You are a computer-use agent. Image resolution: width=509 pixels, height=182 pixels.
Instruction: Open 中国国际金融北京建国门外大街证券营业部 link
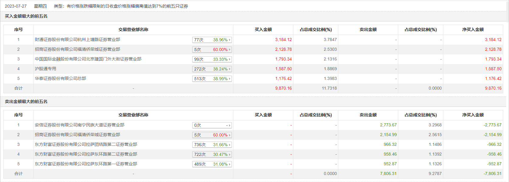(x=88, y=59)
